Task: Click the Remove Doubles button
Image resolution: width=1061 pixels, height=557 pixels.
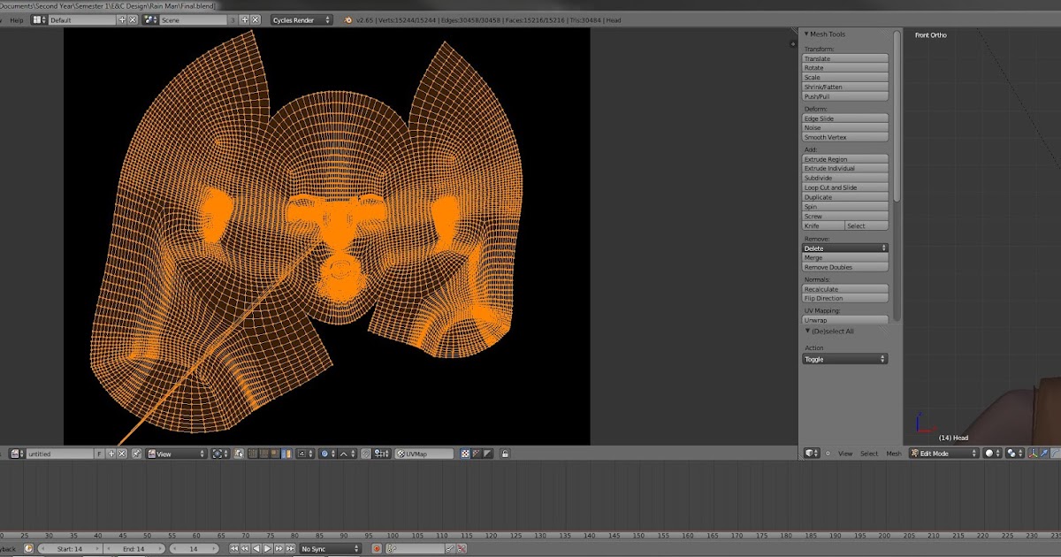Action: [844, 267]
